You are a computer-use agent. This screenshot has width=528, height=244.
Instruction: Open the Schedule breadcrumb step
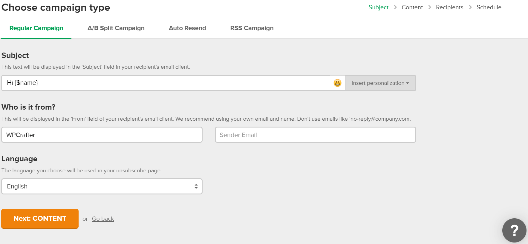[489, 7]
